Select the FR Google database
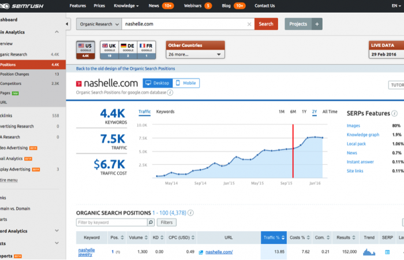The height and width of the screenshot is (260, 404). [x=147, y=50]
